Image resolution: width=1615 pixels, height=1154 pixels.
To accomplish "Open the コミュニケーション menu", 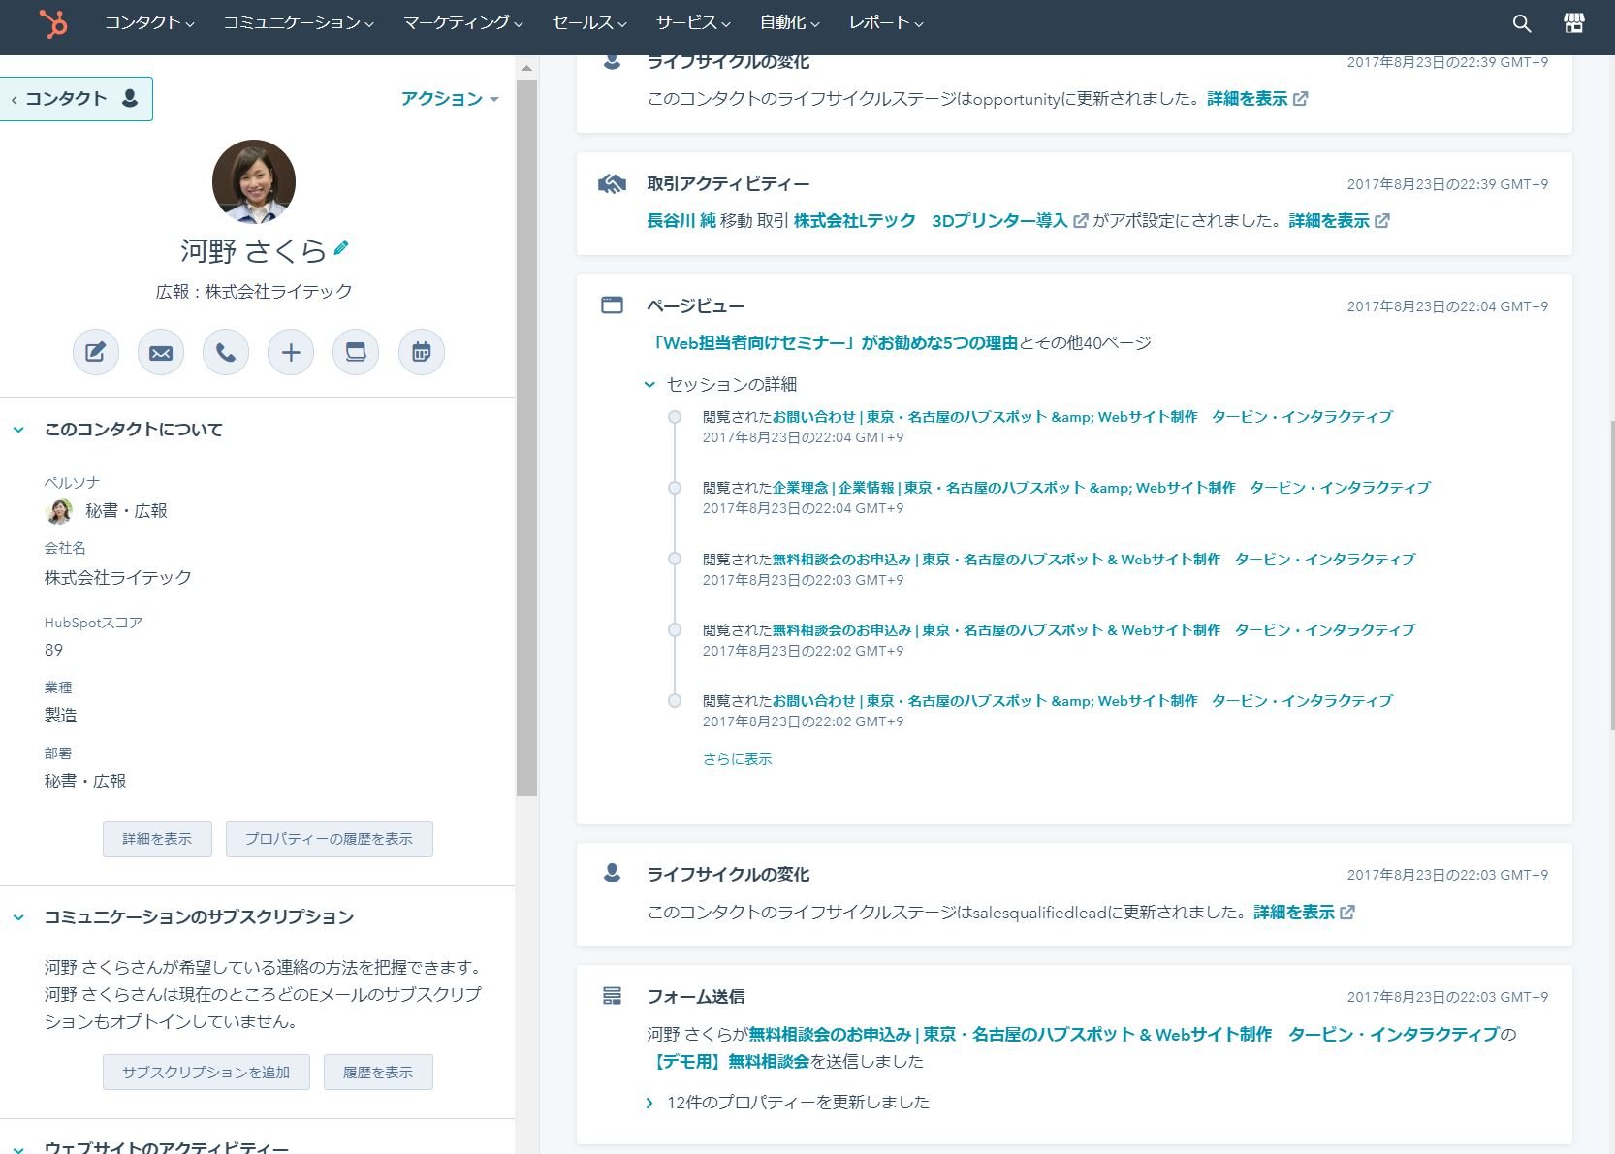I will pyautogui.click(x=299, y=23).
